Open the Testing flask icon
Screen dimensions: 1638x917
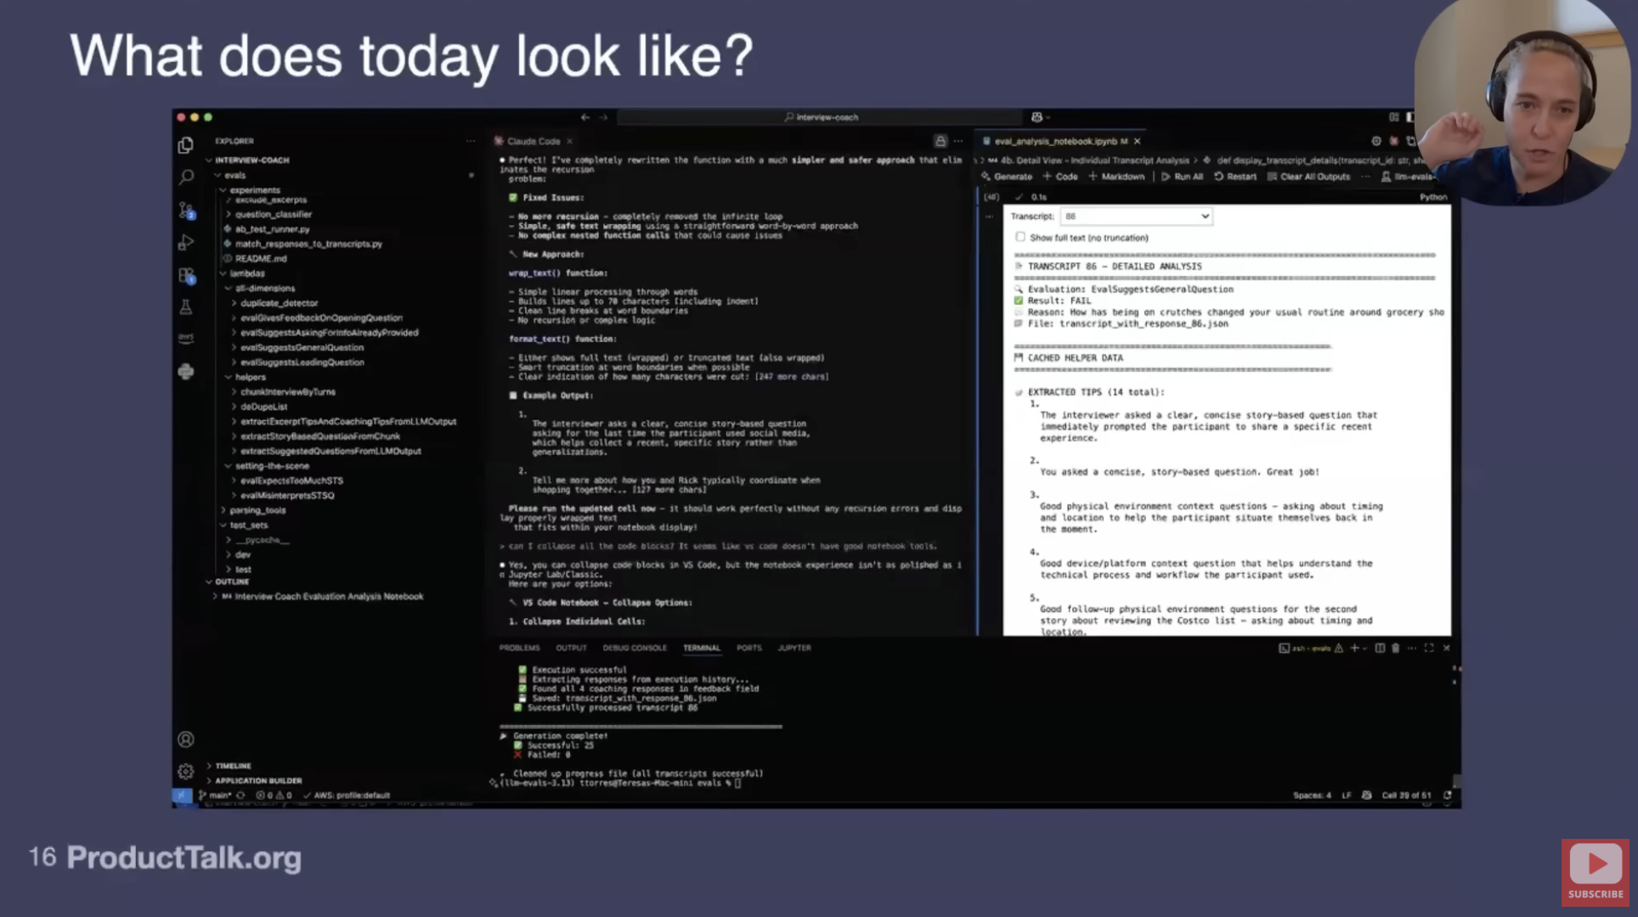click(186, 307)
